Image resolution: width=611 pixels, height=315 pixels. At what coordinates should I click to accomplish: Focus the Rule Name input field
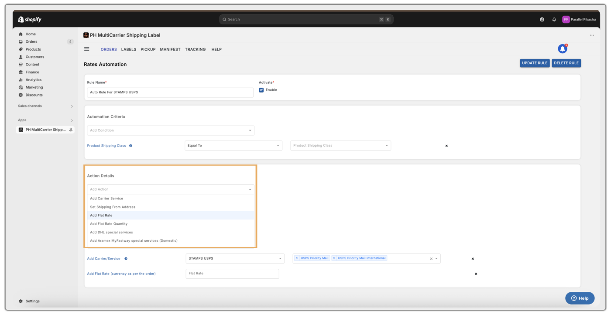[170, 92]
